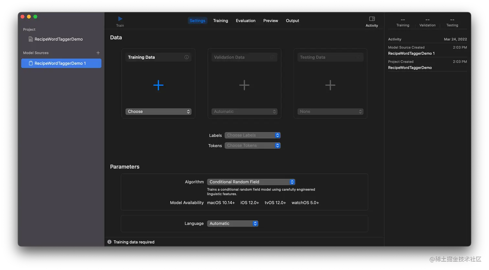Open the Validation Data info tooltip
489x270 pixels.
click(272, 57)
